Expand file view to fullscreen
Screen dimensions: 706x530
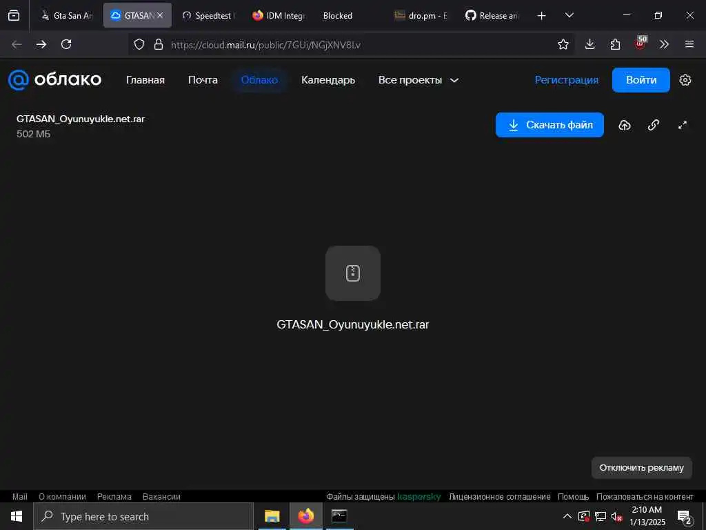pyautogui.click(x=683, y=125)
